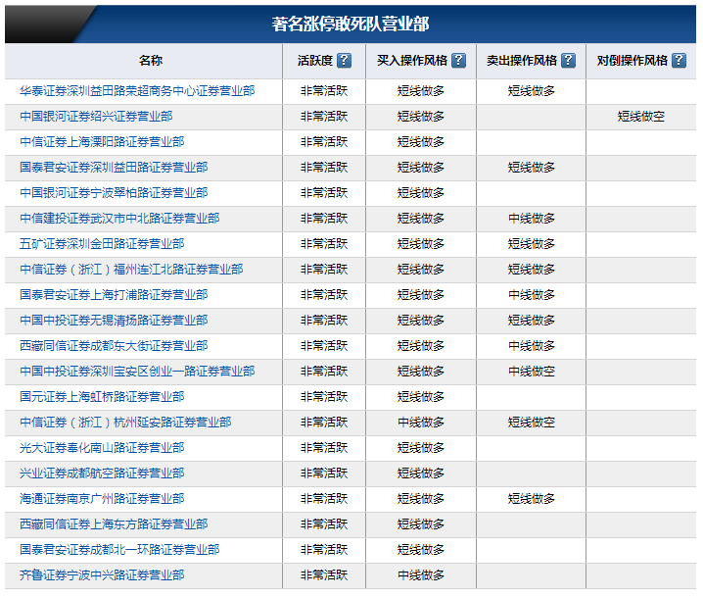Click 非常活跃 in 齐鲁证券宁波中兴路 row
Image resolution: width=703 pixels, height=598 pixels.
click(324, 575)
